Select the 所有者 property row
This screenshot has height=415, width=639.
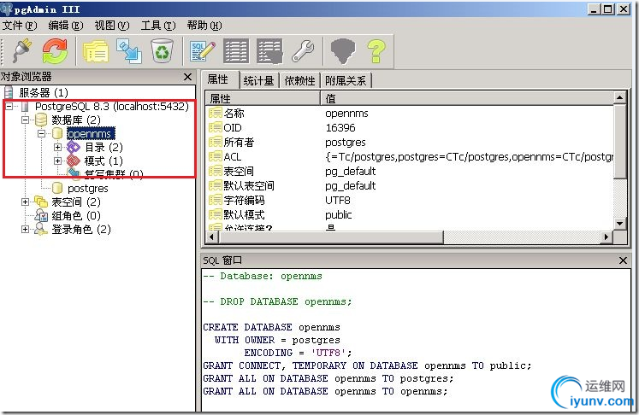pos(410,142)
